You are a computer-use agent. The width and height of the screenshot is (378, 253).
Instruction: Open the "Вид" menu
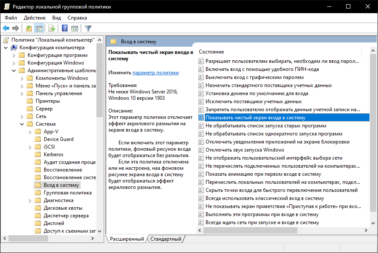point(56,18)
